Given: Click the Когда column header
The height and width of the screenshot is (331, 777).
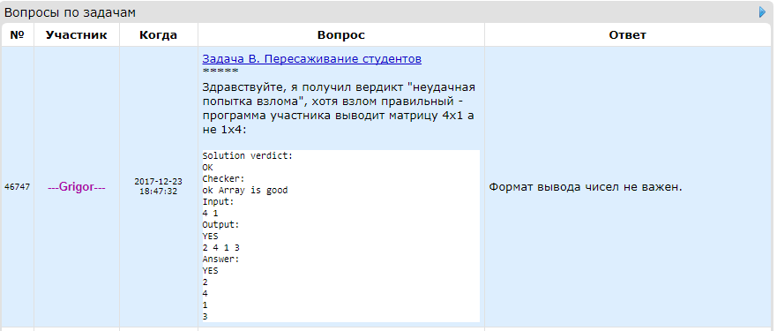Looking at the screenshot, I should [158, 34].
